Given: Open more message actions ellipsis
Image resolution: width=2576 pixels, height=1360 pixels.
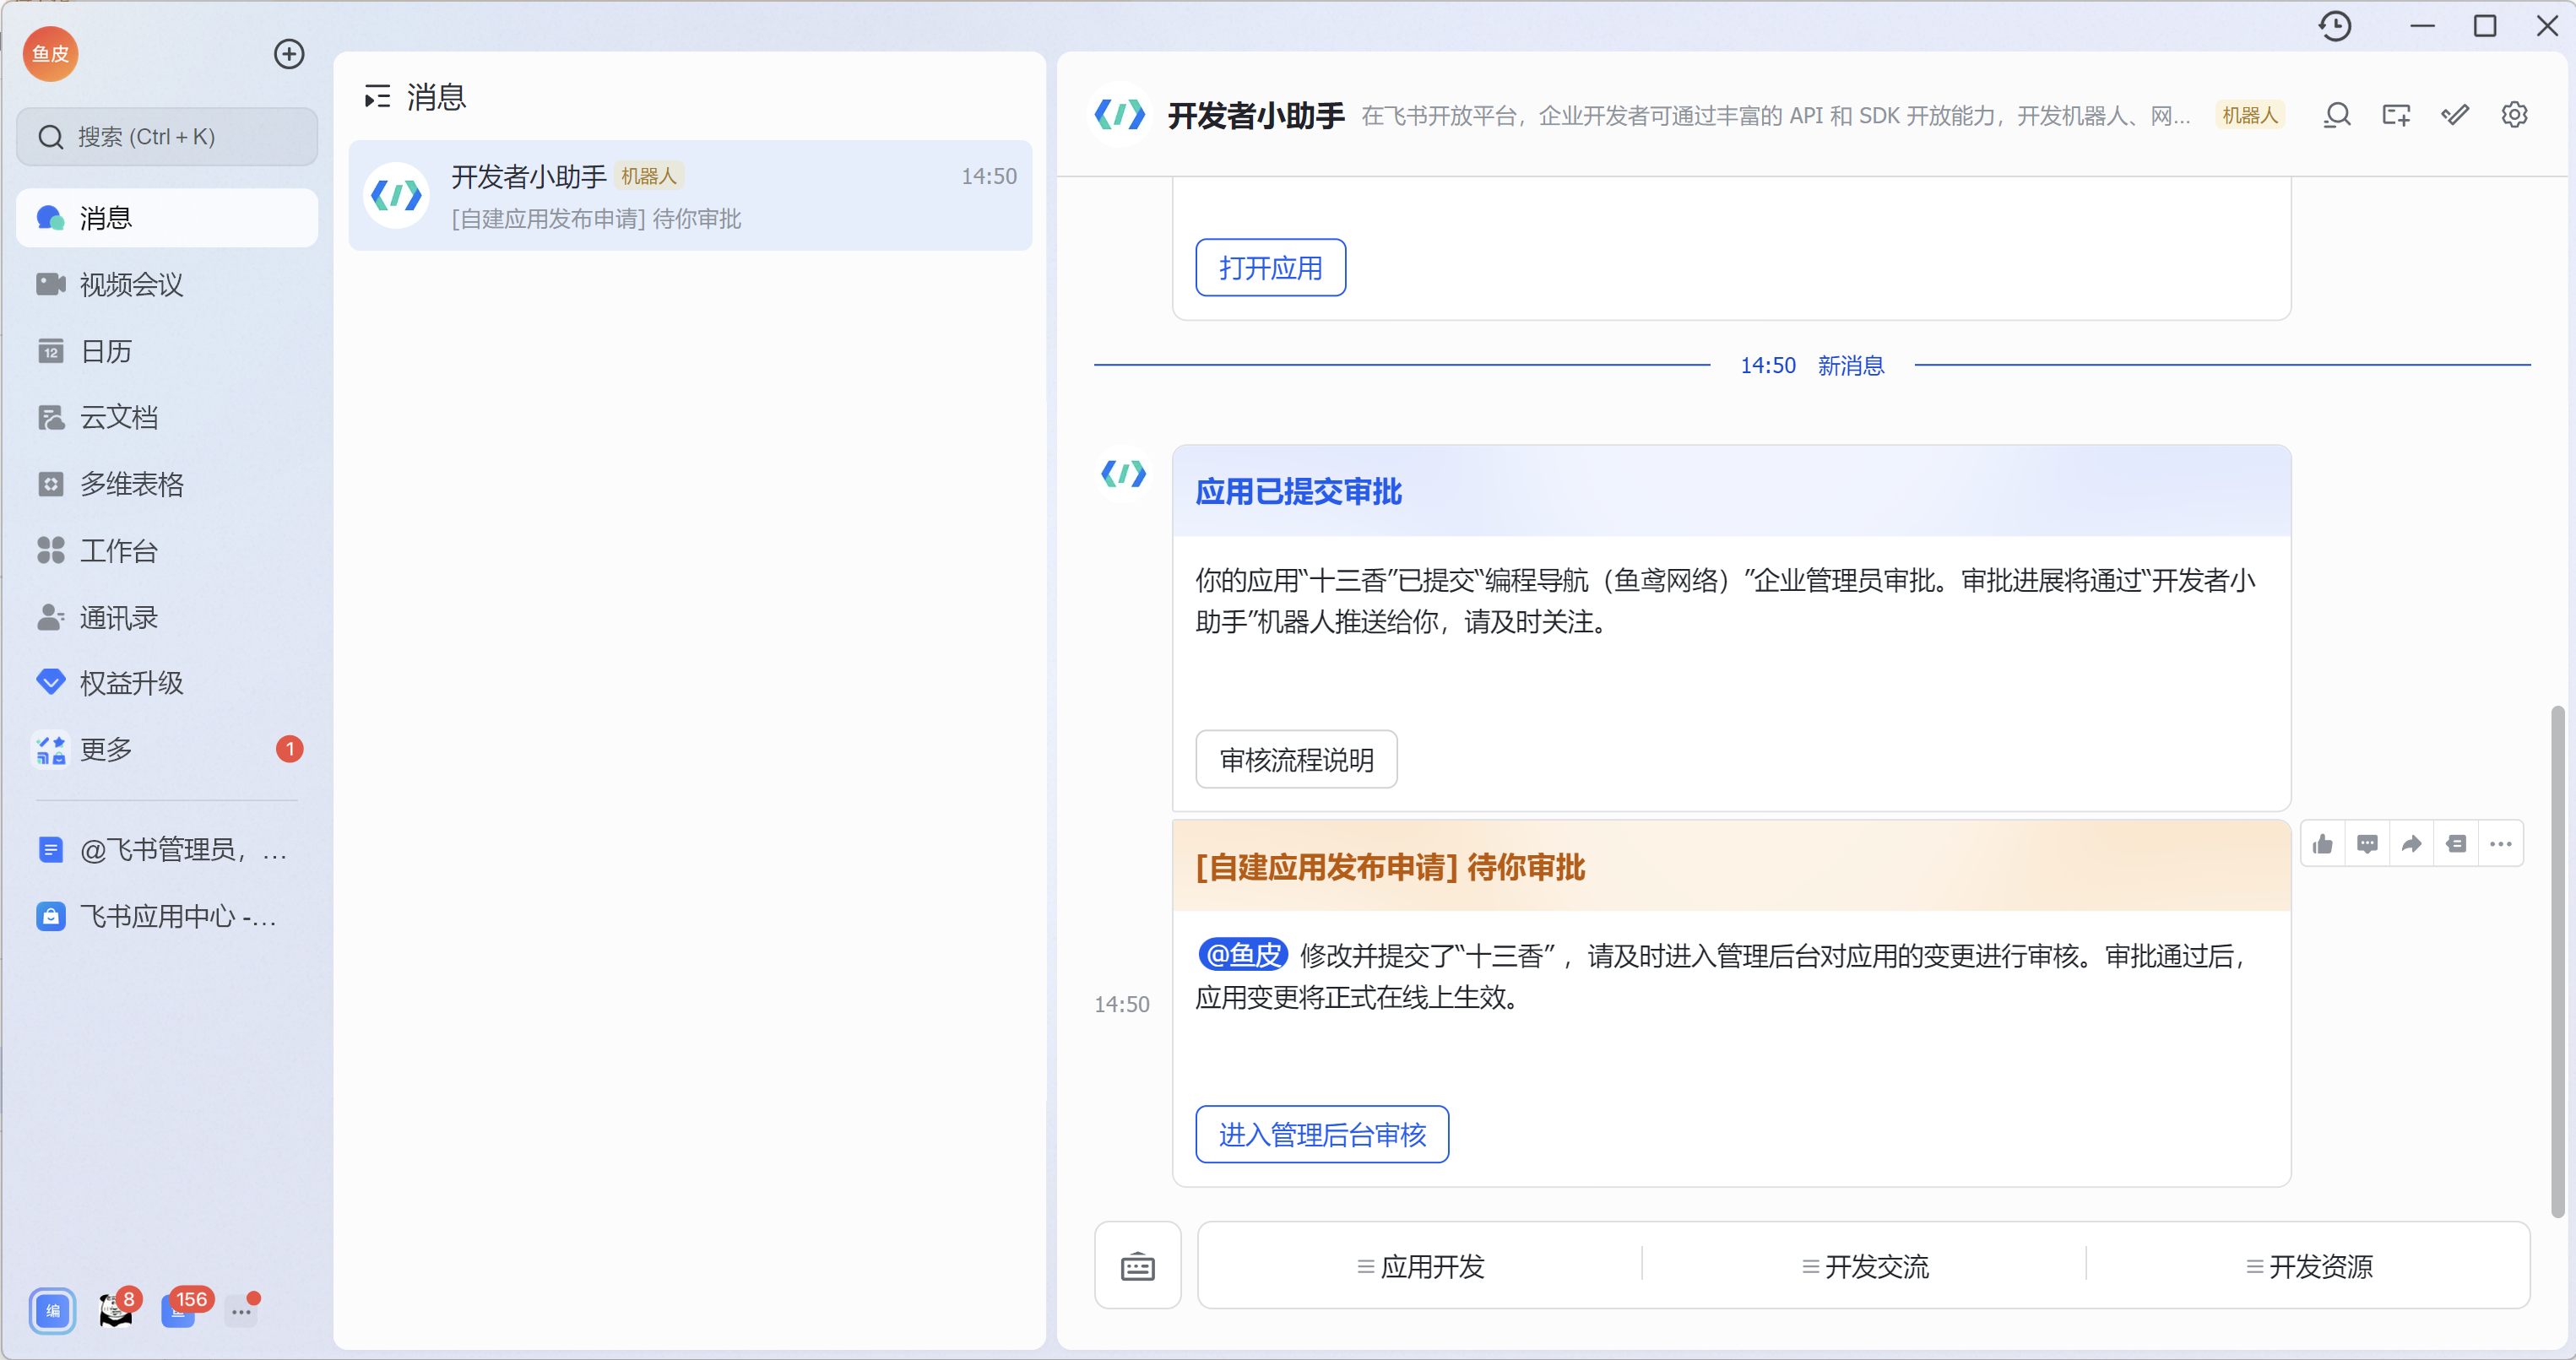Looking at the screenshot, I should point(2500,844).
